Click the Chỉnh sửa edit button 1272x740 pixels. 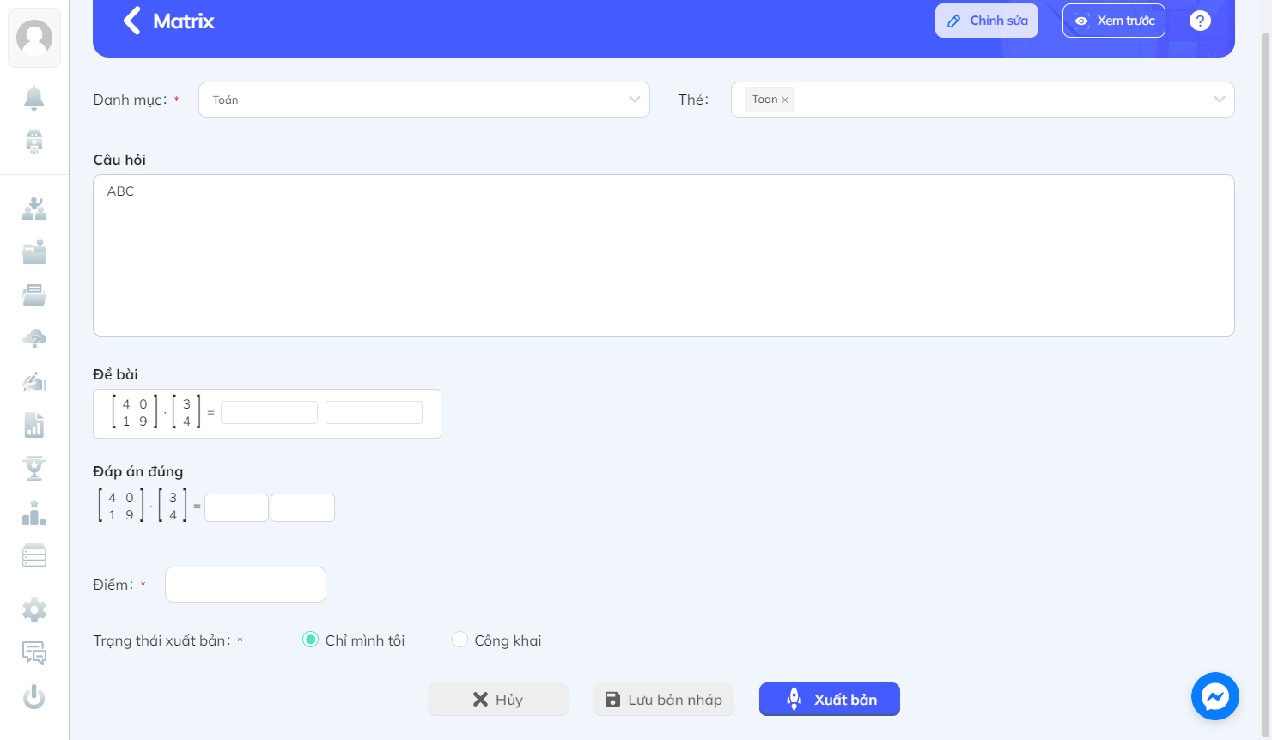(x=987, y=21)
